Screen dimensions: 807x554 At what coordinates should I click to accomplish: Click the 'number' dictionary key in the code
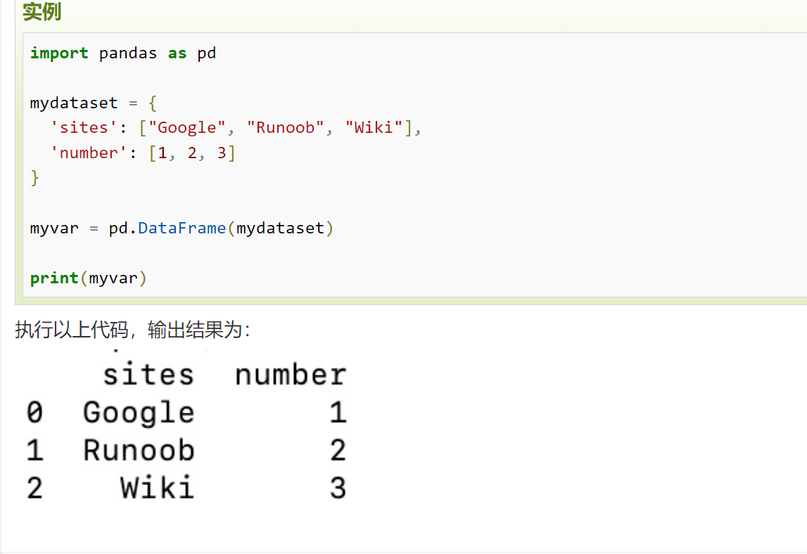tap(89, 153)
